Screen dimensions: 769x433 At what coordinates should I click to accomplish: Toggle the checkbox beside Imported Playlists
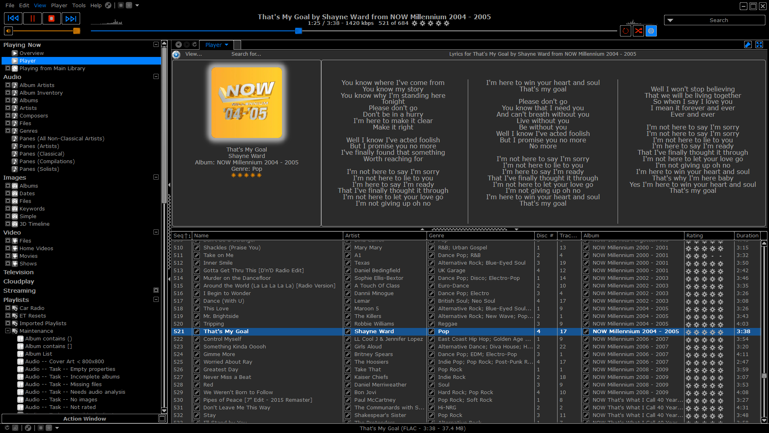(8, 323)
